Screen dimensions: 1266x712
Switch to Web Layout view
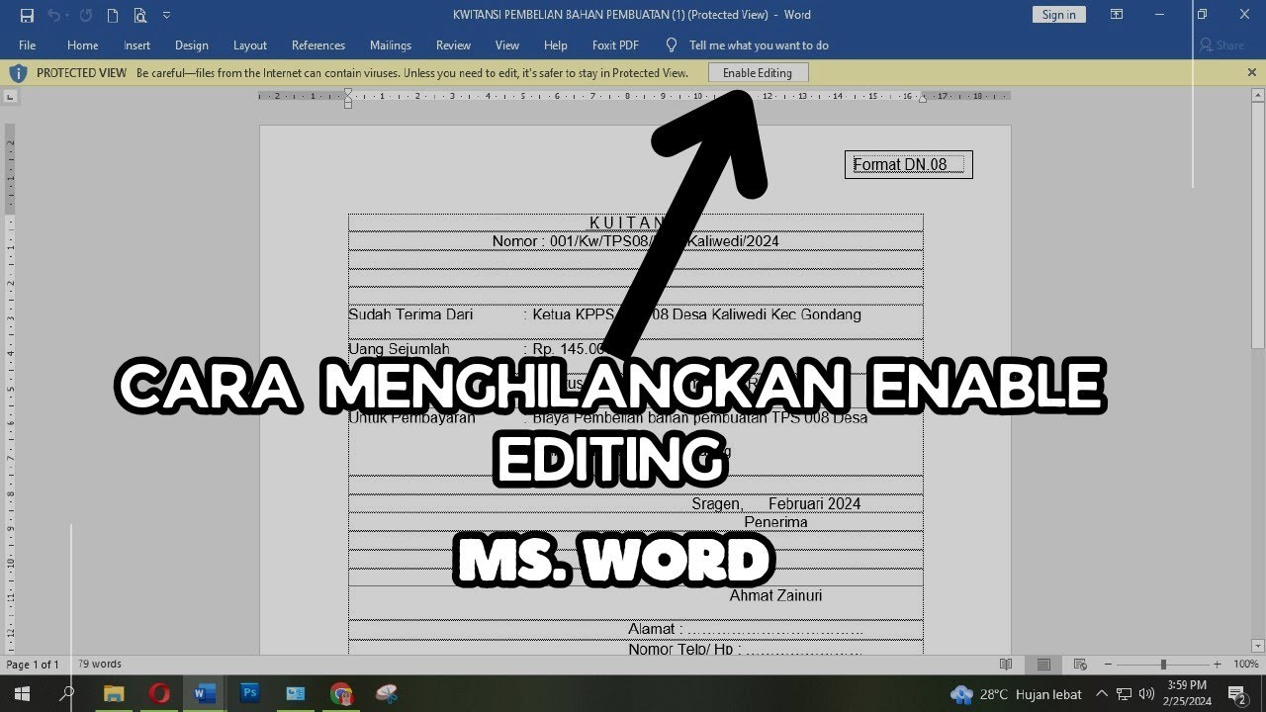pyautogui.click(x=1080, y=665)
